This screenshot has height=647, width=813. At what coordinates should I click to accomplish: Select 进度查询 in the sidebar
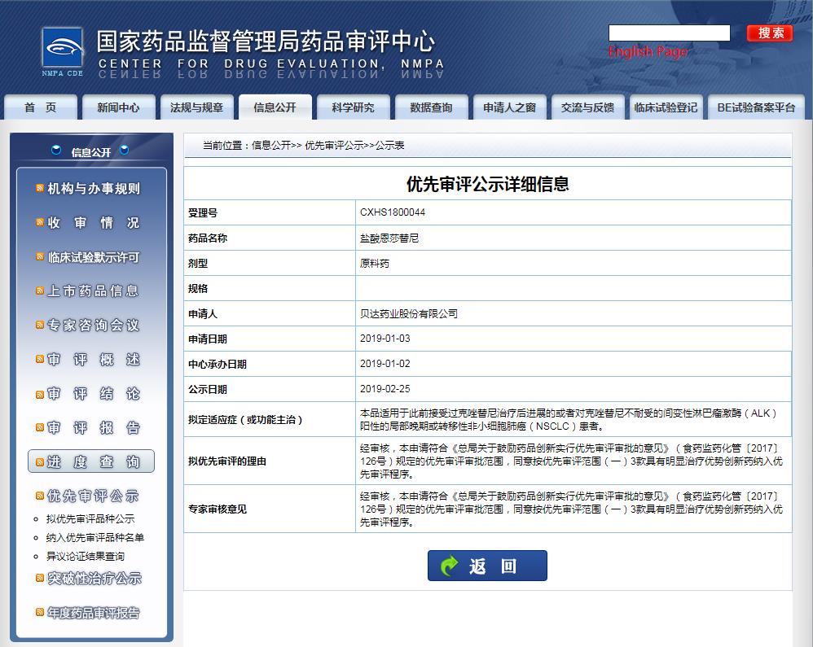tap(92, 462)
